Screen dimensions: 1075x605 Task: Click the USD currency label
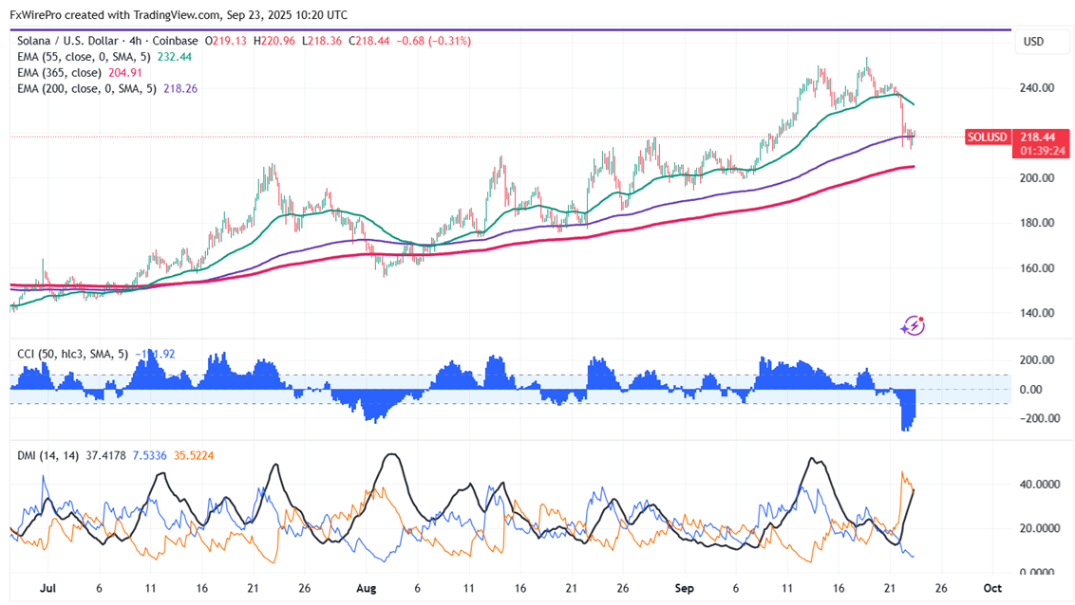pyautogui.click(x=1033, y=42)
